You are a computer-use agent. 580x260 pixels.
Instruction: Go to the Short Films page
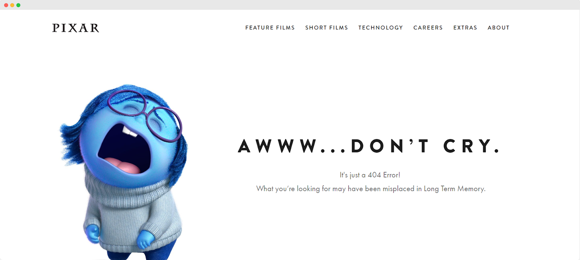[327, 27]
